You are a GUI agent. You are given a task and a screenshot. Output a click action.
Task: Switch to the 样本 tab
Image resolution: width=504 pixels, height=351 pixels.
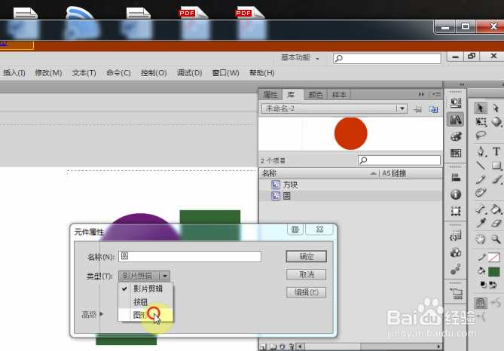tap(339, 95)
